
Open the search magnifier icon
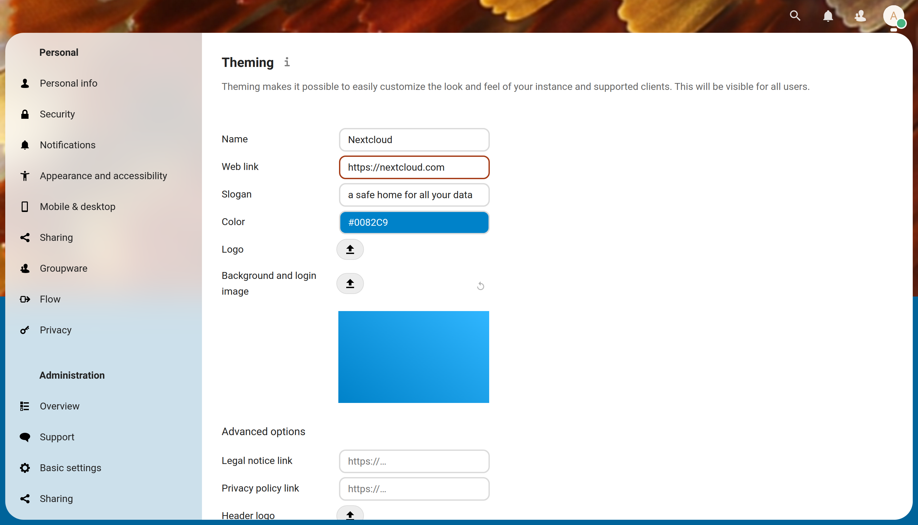click(x=795, y=16)
